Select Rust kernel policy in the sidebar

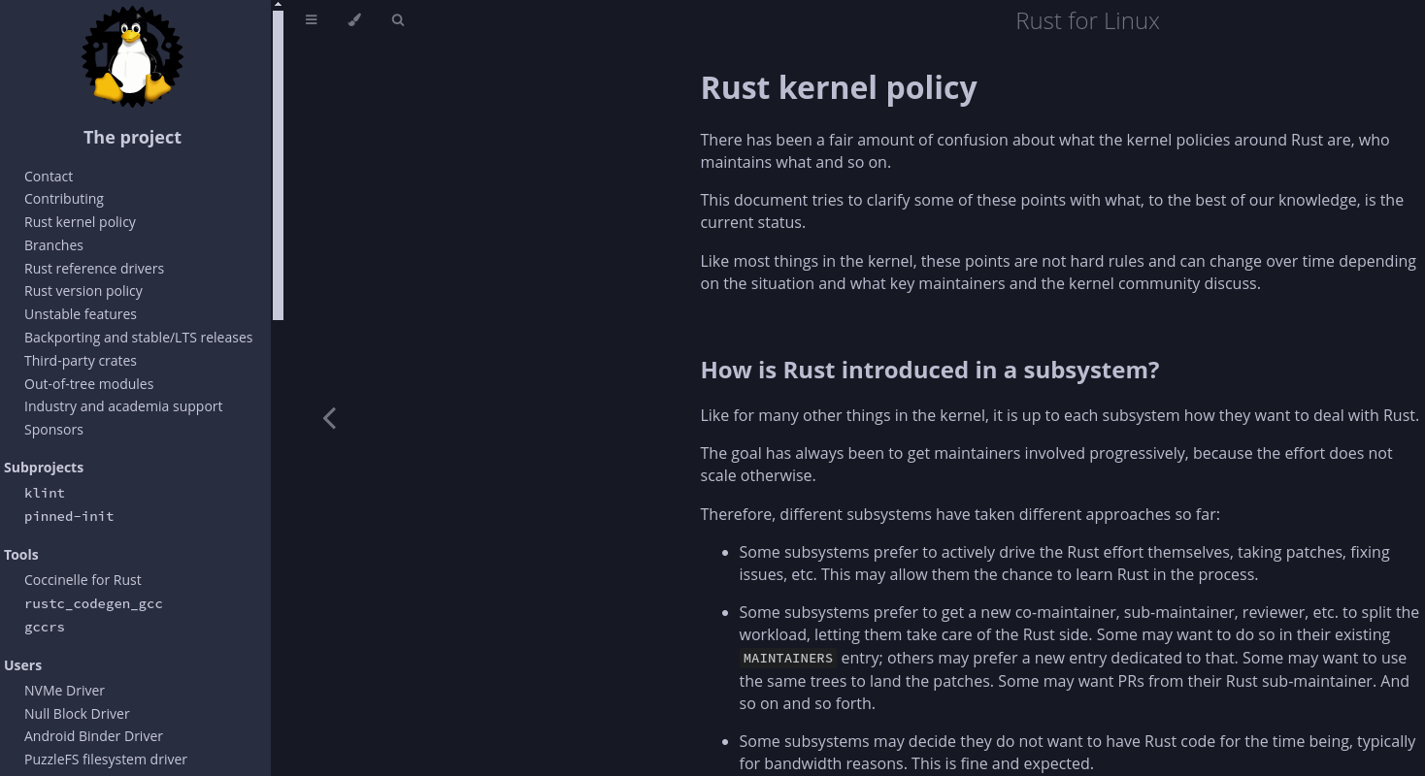coord(80,221)
